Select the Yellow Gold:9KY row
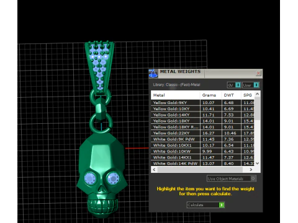The image size is (298, 223). pos(202,103)
